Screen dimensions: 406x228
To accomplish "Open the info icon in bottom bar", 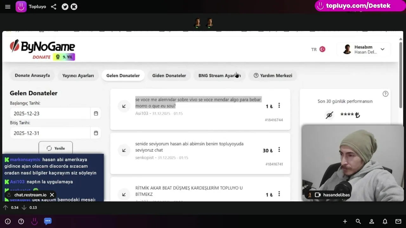I will [8, 221].
